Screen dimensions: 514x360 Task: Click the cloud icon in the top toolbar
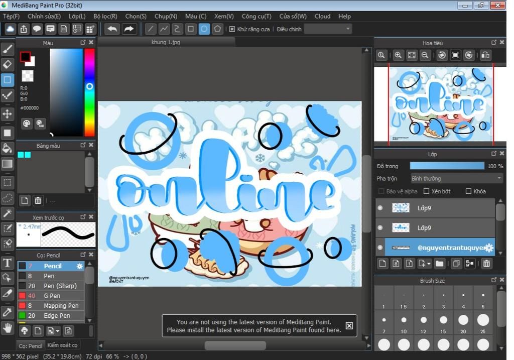[x=10, y=29]
